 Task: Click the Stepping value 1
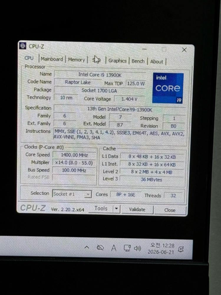174,118
